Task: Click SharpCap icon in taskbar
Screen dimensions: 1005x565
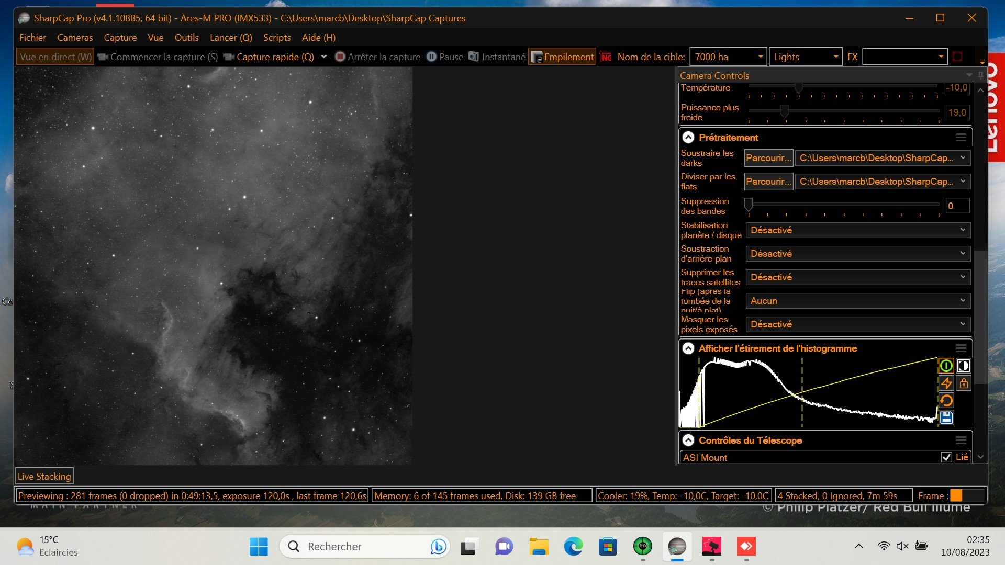Action: 677,547
